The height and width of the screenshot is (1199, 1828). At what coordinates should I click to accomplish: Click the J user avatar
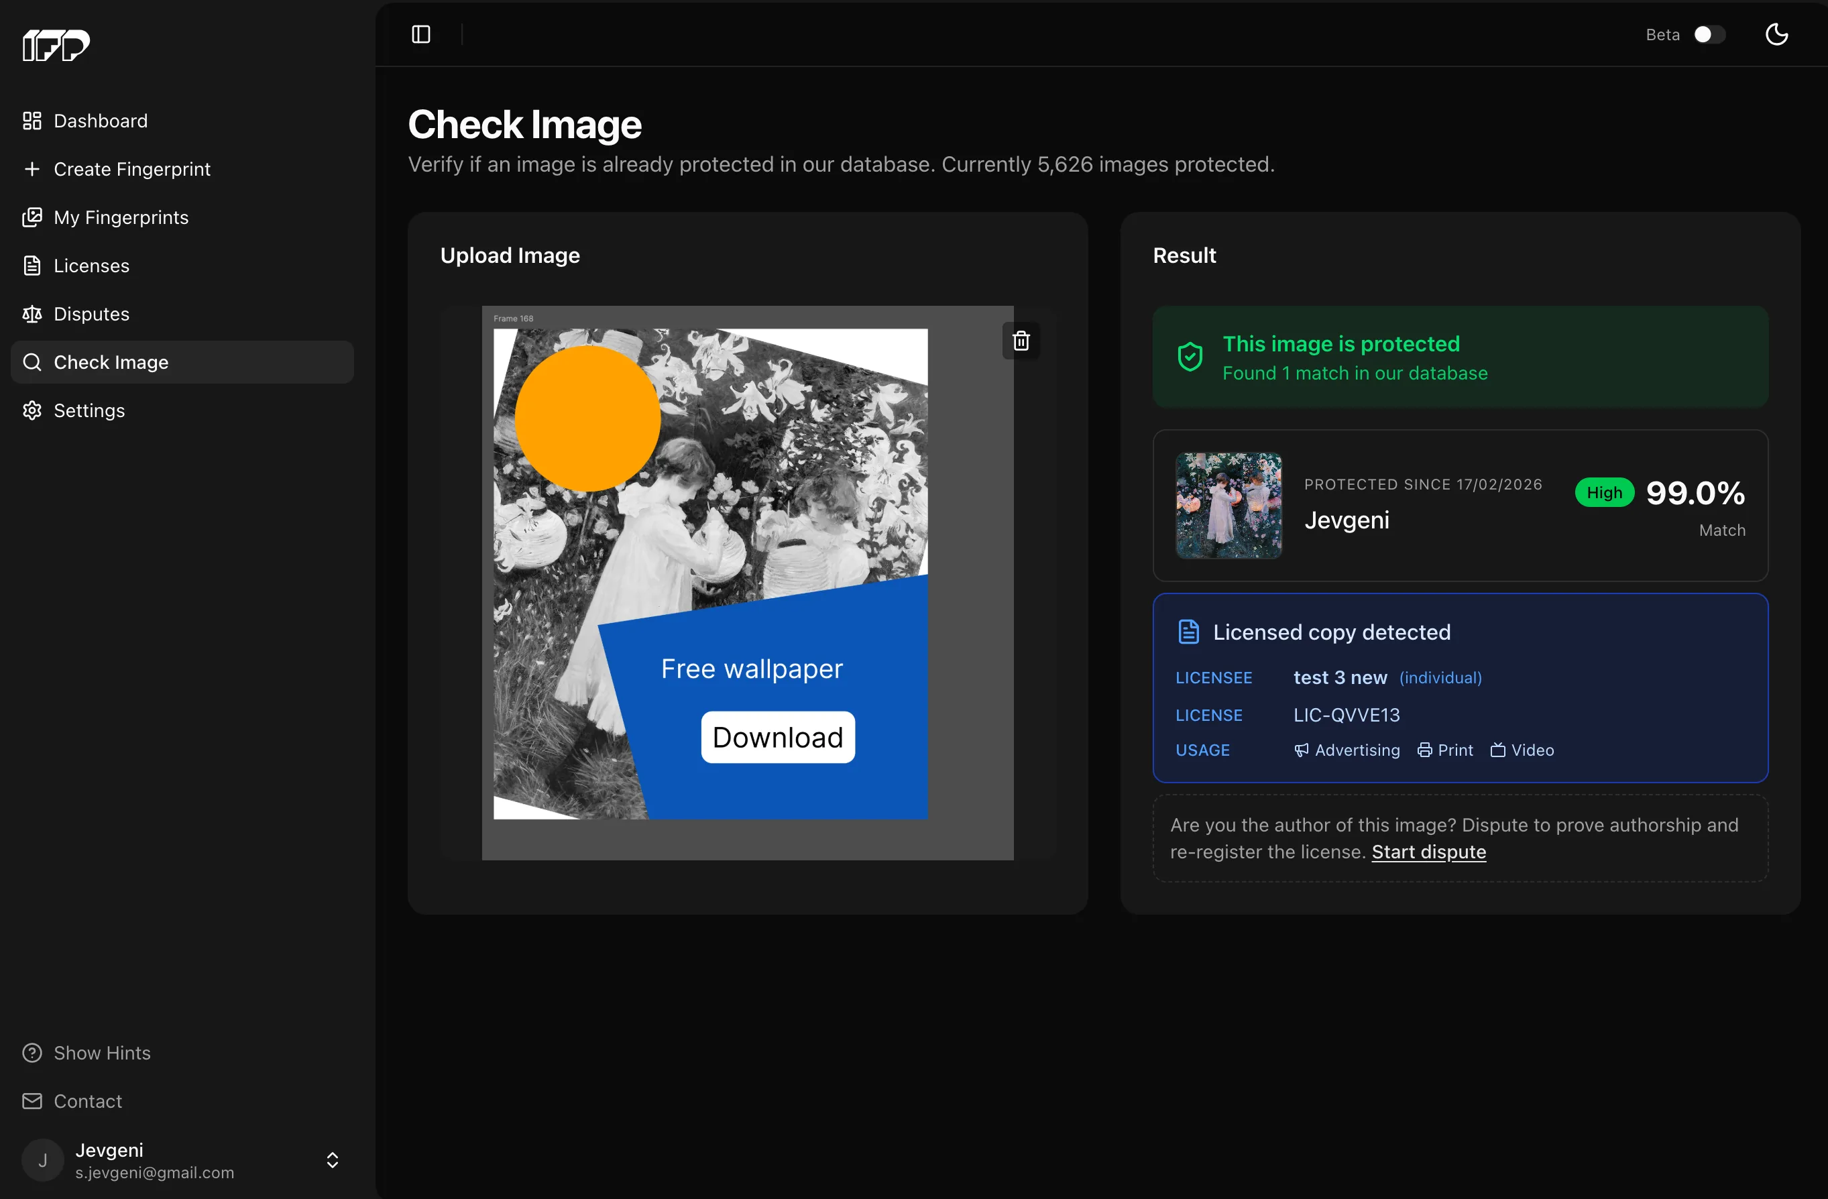43,1160
